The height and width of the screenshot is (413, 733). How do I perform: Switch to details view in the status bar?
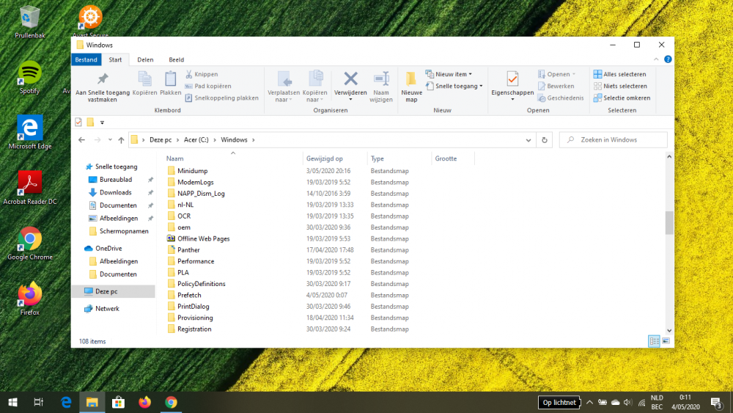654,341
